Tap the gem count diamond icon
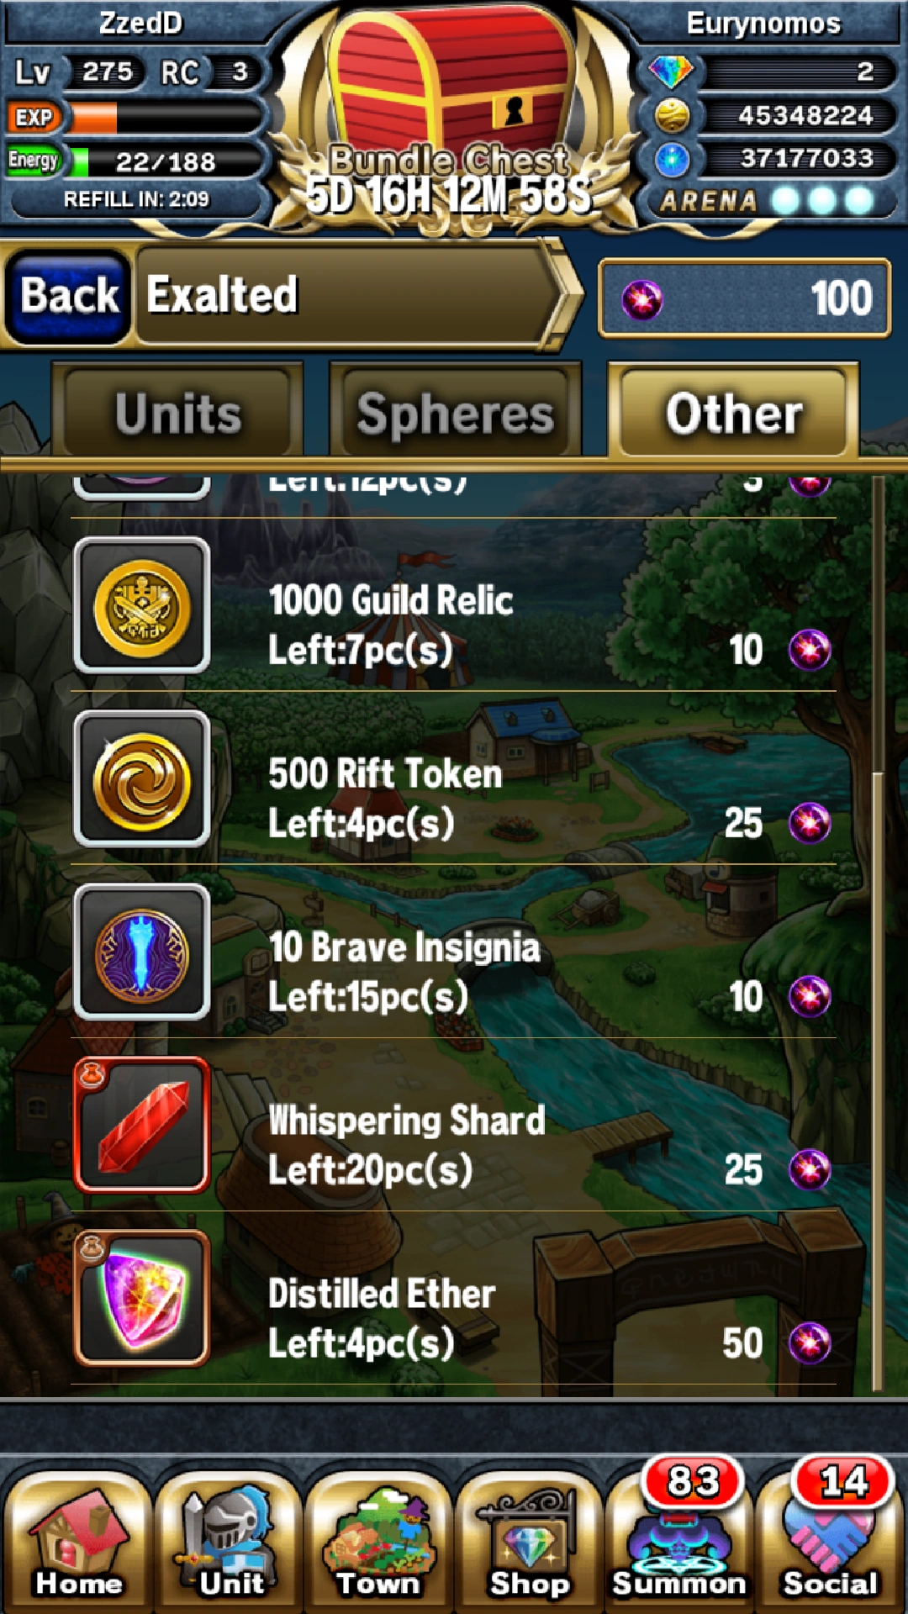This screenshot has width=908, height=1614. coord(671,72)
